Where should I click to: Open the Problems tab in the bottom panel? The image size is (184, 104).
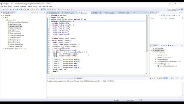coord(51,79)
